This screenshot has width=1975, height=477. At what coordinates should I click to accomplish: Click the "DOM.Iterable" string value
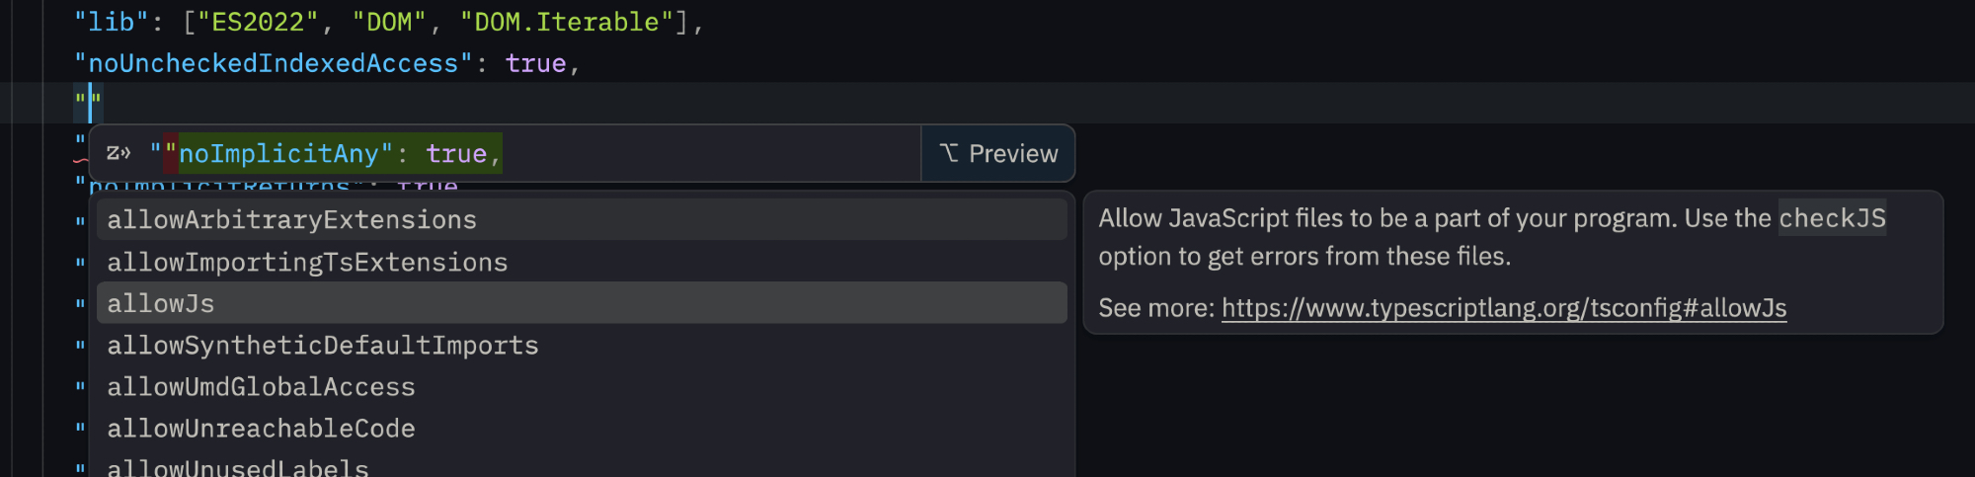pyautogui.click(x=566, y=22)
